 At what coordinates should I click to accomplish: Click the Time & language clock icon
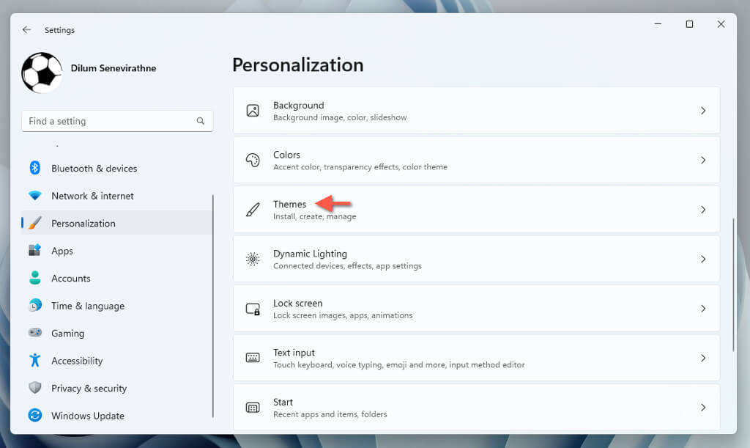point(35,305)
